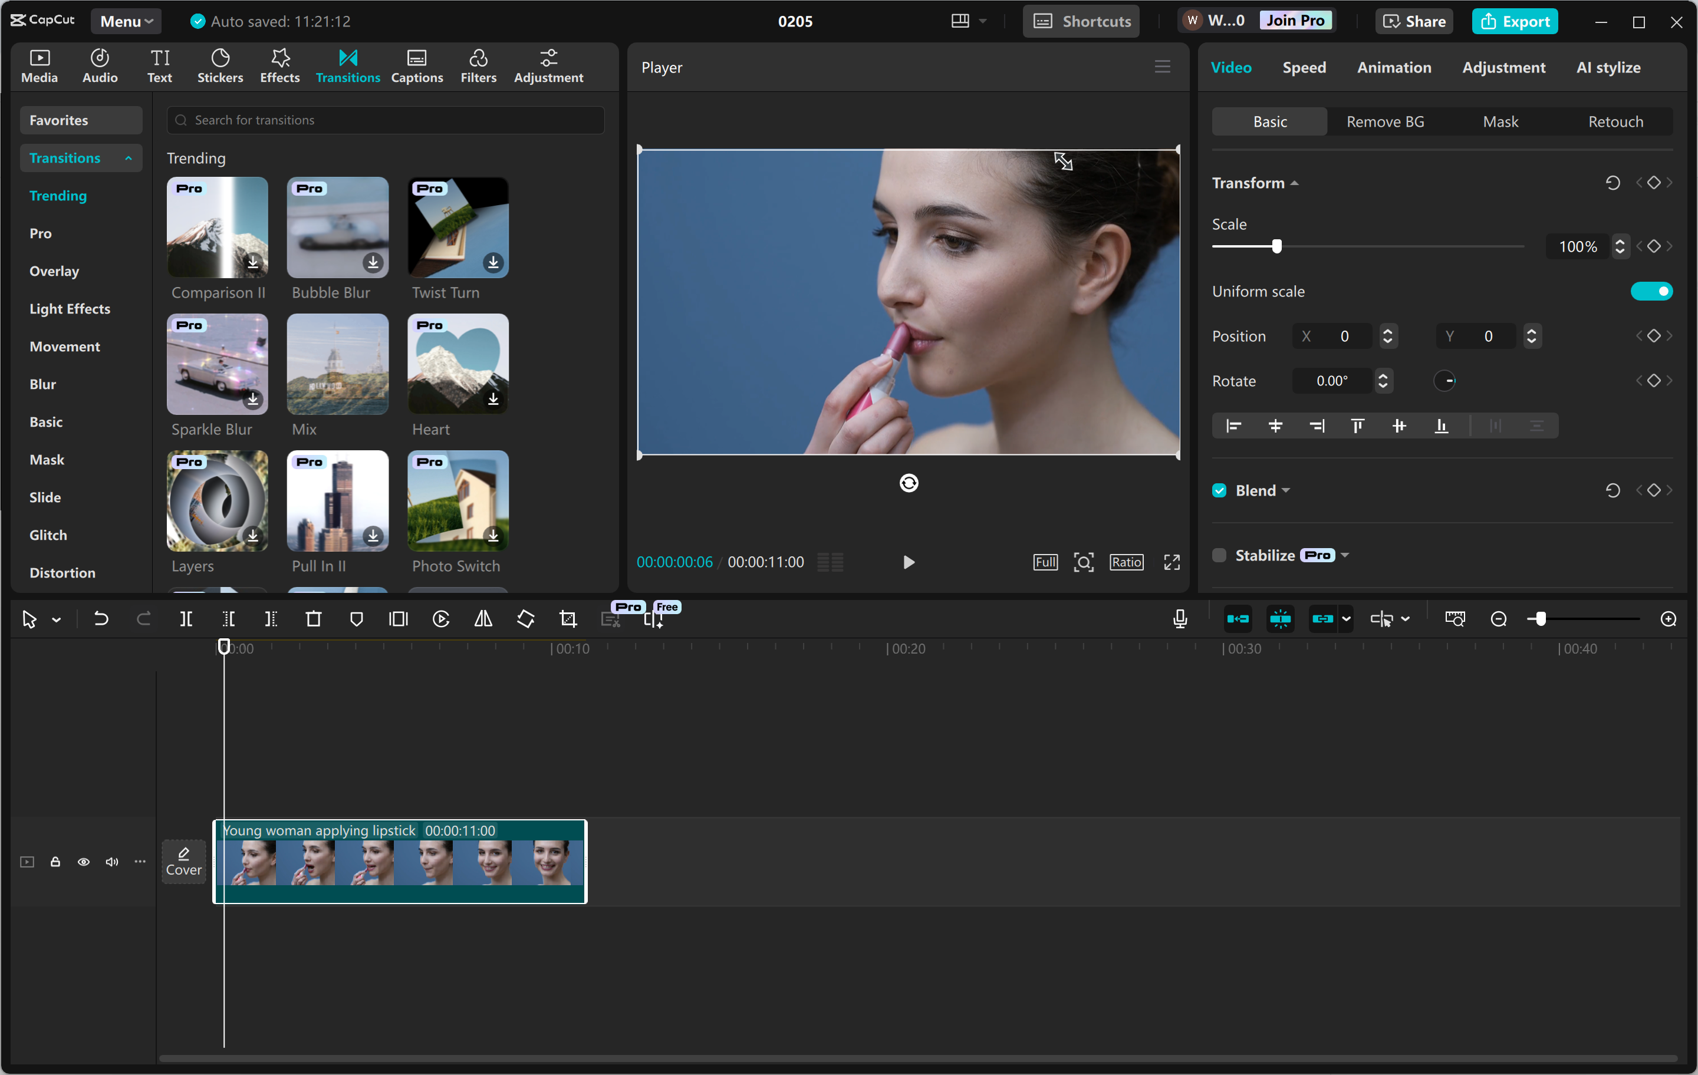Click the Delete trash icon in timeline toolbar
This screenshot has height=1075, width=1698.
313,619
